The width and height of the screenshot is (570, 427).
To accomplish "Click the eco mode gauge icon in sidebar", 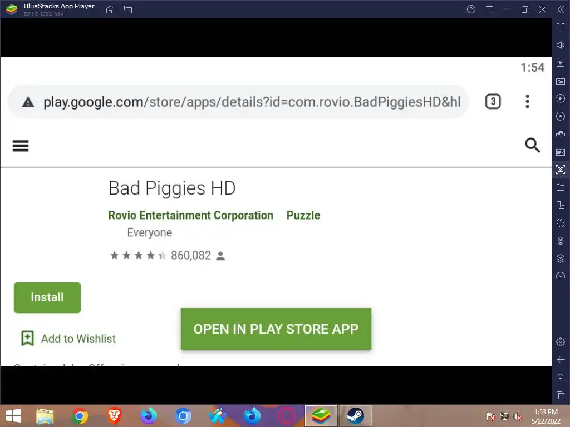I will point(561,276).
